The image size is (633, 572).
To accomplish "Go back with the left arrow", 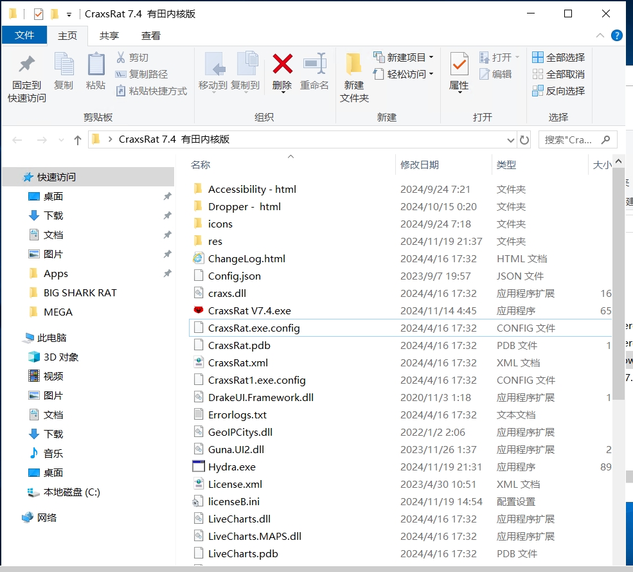I will [x=17, y=140].
